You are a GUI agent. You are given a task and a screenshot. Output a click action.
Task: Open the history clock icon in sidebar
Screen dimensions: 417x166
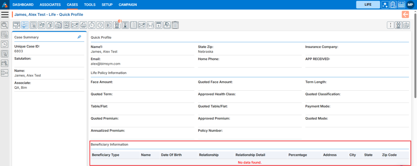tap(5, 44)
